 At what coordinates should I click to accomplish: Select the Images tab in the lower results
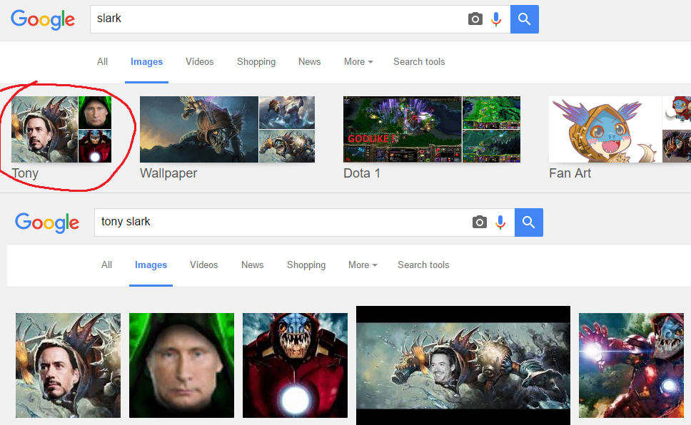point(151,265)
